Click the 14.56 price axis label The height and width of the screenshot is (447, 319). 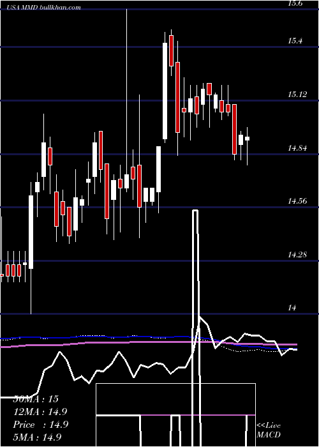click(297, 201)
